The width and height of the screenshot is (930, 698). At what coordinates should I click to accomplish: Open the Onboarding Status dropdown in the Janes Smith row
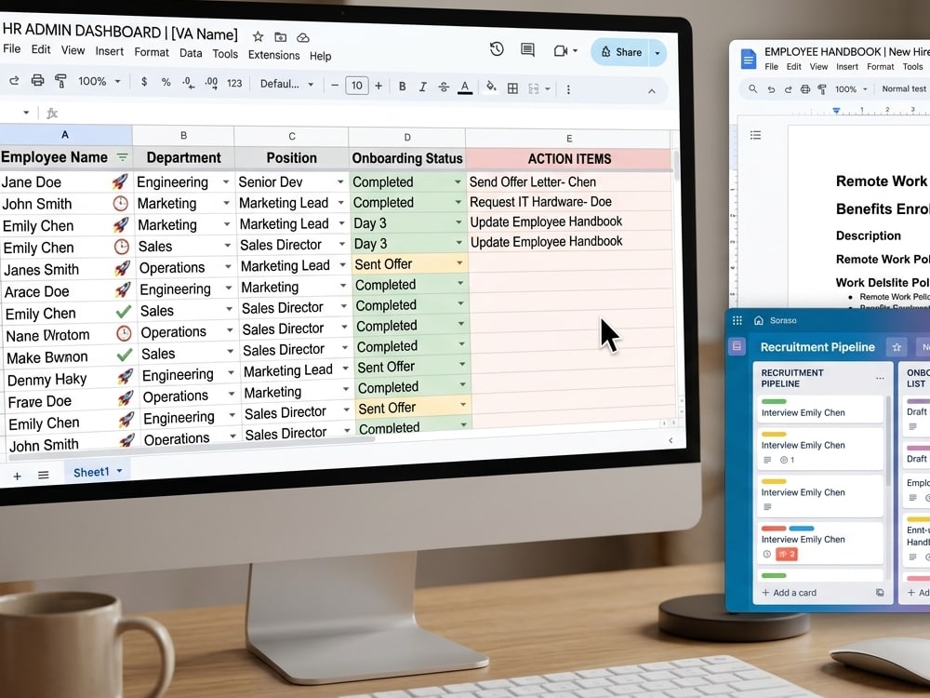pyautogui.click(x=459, y=263)
